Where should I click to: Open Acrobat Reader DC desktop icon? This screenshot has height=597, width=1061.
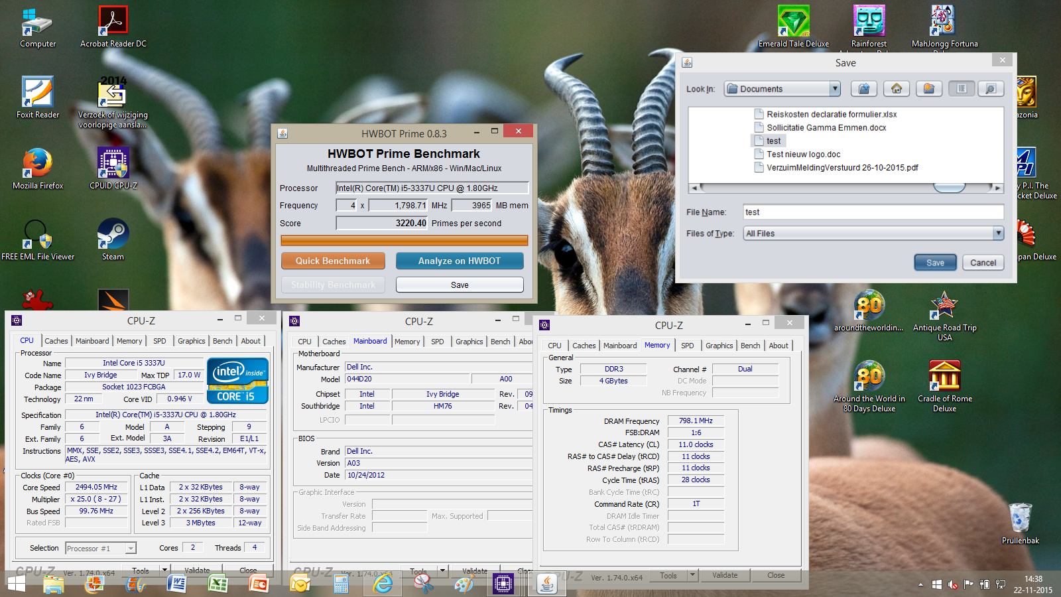pos(113,27)
